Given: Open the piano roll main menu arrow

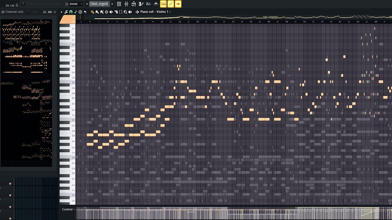Looking at the screenshot, I should (62, 12).
